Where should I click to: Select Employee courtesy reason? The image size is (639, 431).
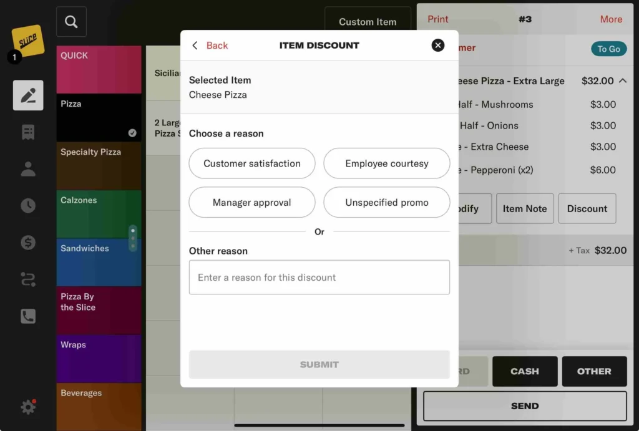[x=386, y=163]
